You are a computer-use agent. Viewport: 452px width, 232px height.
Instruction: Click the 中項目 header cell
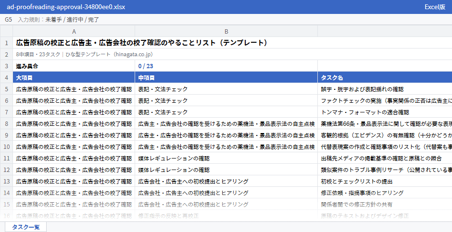pyautogui.click(x=226, y=78)
